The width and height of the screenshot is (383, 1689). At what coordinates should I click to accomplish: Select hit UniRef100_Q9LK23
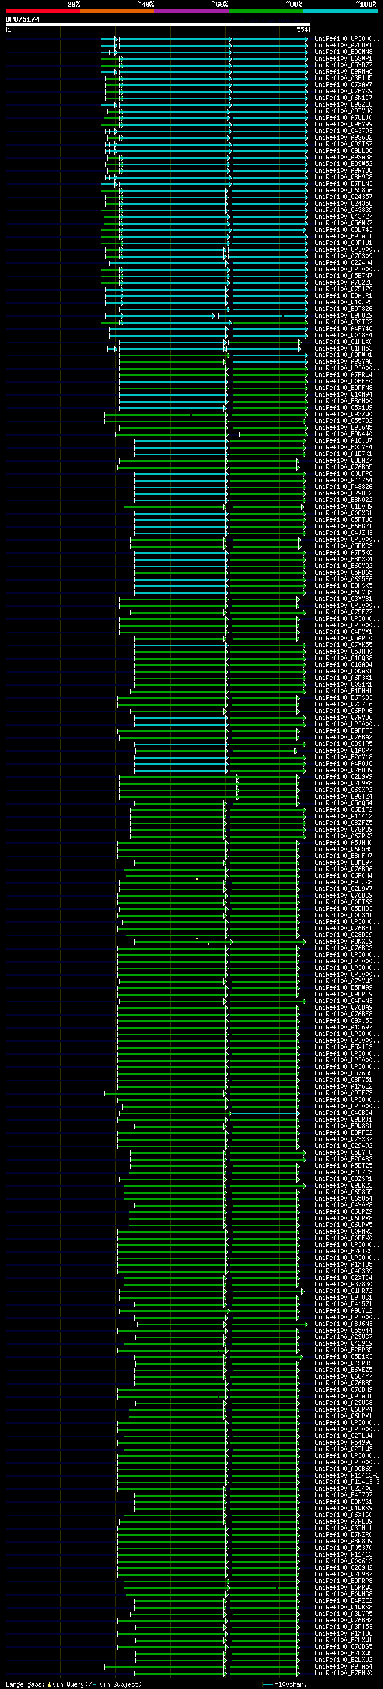pos(343,1185)
